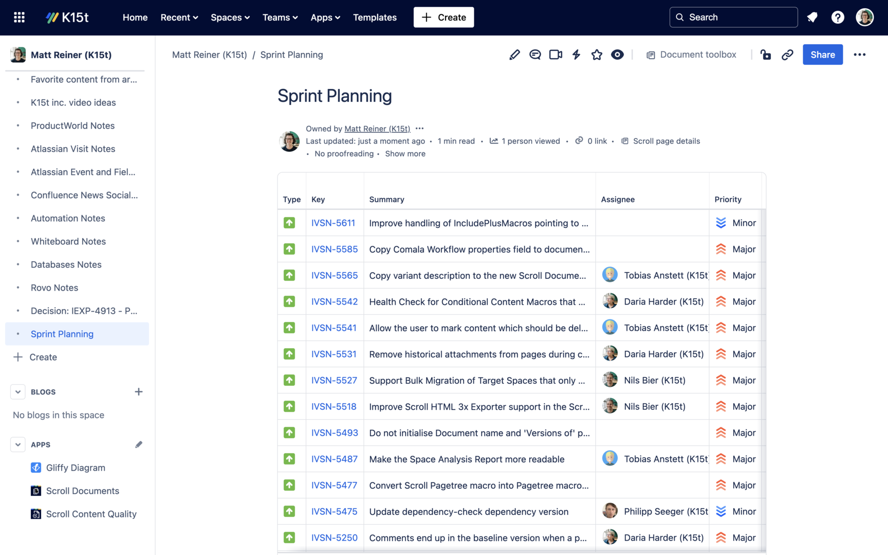Open automations via the lightning bolt icon
The image size is (888, 555).
(x=576, y=55)
